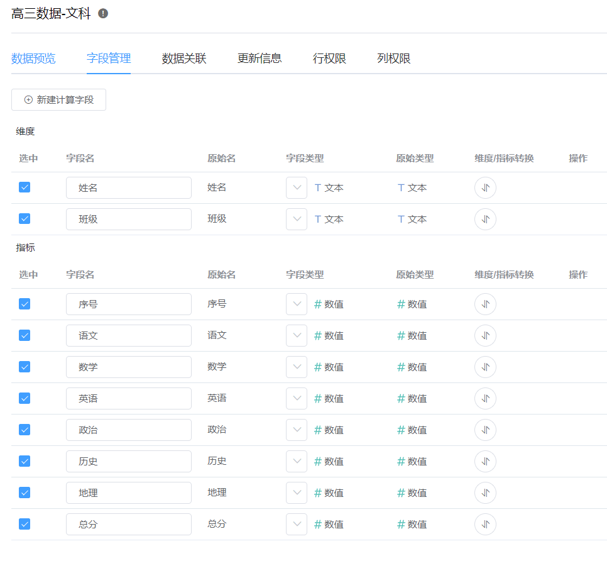Open field type dropdown for 历史
The height and width of the screenshot is (568, 607).
[x=297, y=462]
